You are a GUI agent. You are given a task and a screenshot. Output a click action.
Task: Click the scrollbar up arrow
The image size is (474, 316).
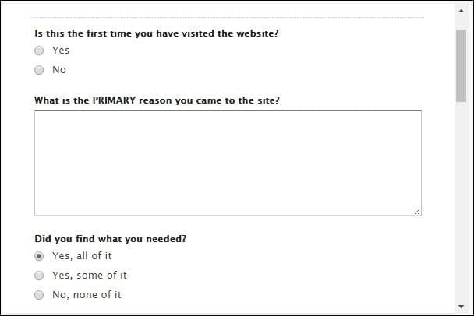tap(461, 10)
